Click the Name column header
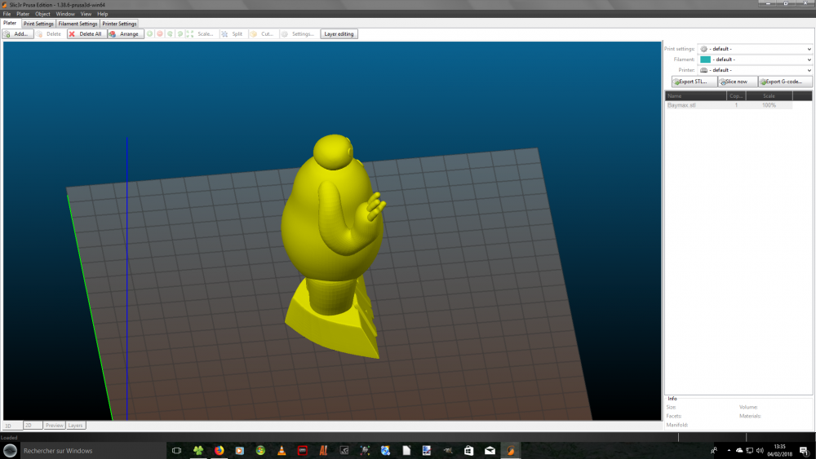 [696, 96]
